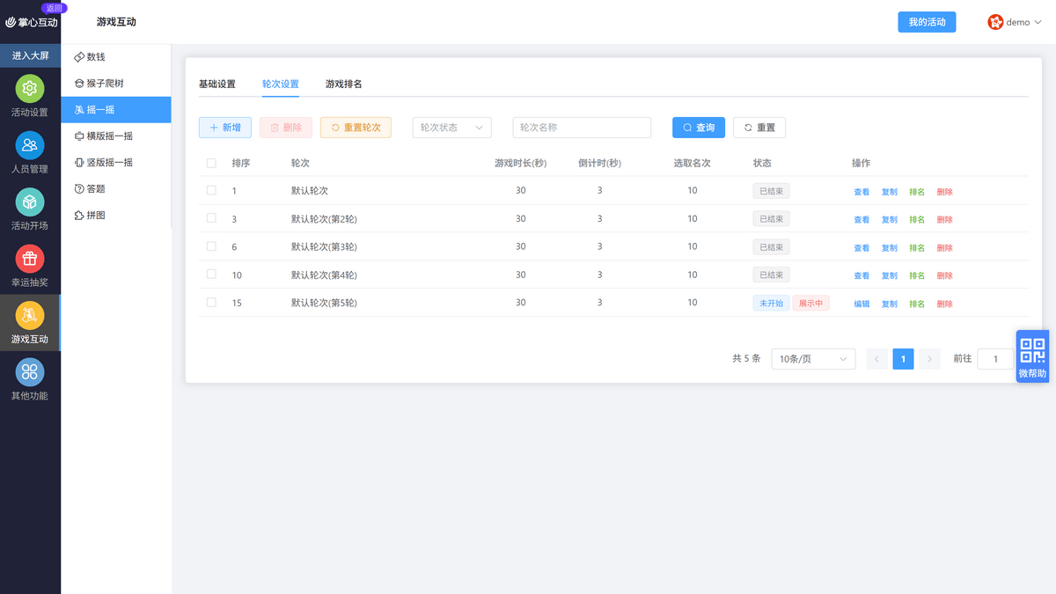Screen dimensions: 1056x594
Task: Click the 猴子爬树 game icon
Action: [79, 84]
